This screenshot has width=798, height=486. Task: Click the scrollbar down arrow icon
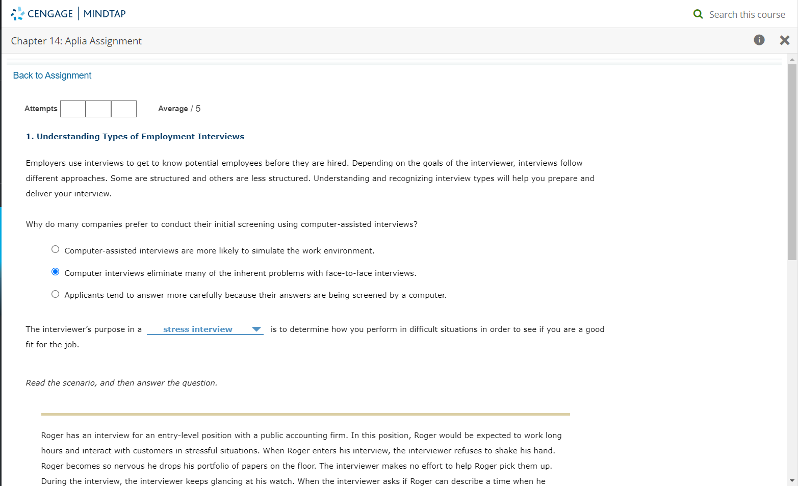(x=792, y=480)
